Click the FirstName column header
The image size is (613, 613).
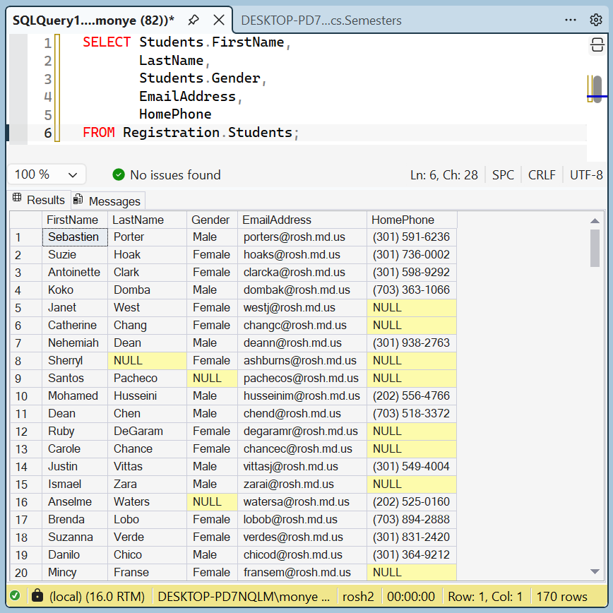tap(74, 220)
